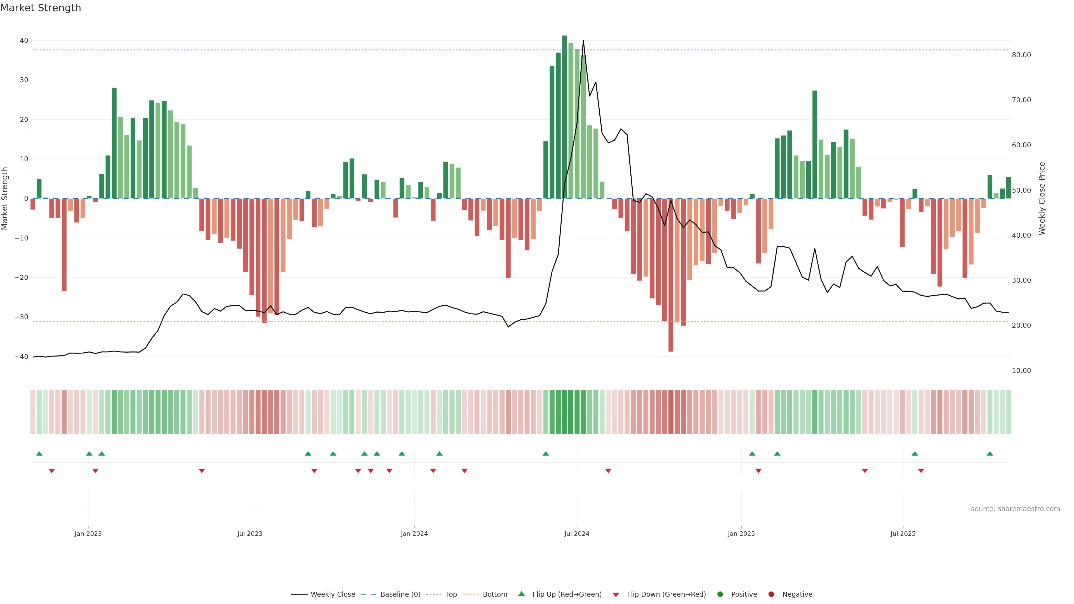Click the rightmost red flip-down triangle marker
The width and height of the screenshot is (1074, 604).
(921, 471)
